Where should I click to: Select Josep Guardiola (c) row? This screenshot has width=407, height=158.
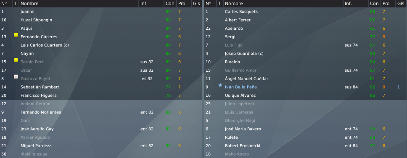pyautogui.click(x=306, y=54)
